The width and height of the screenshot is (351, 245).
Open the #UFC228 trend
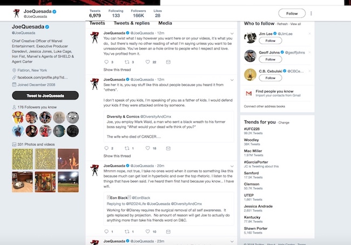coord(254,128)
